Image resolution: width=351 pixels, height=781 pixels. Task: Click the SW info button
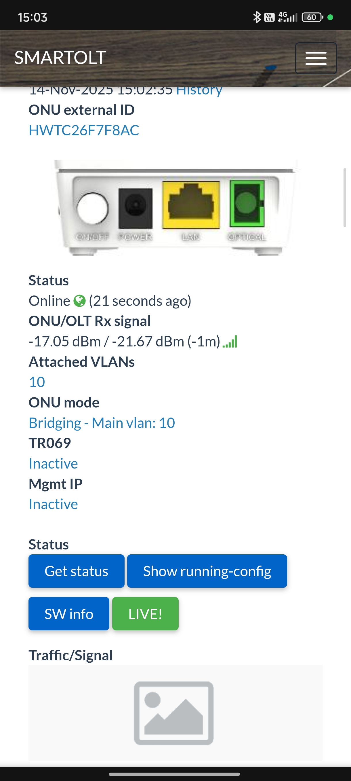(x=69, y=614)
